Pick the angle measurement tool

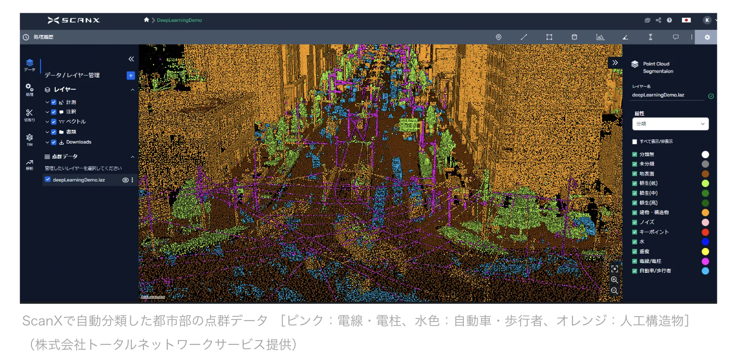point(625,37)
